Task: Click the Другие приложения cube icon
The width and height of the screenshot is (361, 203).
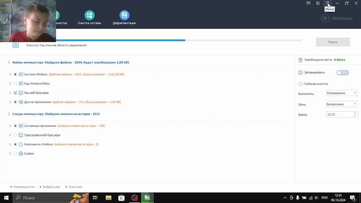Action: (21, 102)
